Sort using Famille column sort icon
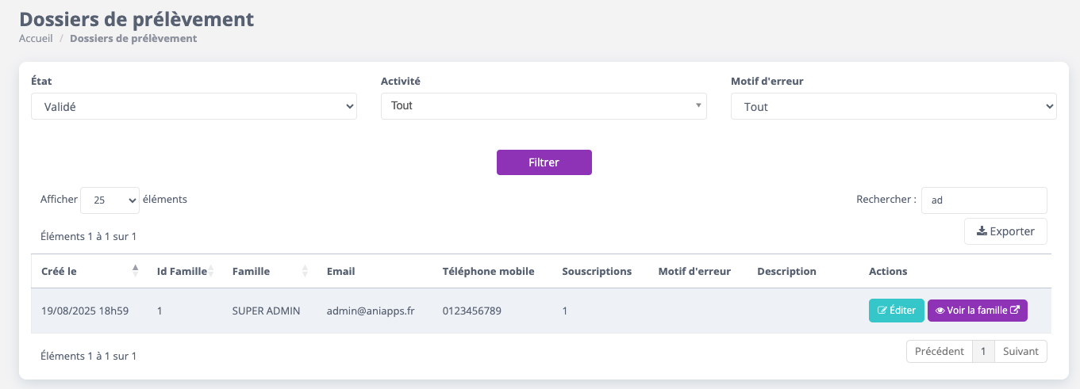 (306, 271)
